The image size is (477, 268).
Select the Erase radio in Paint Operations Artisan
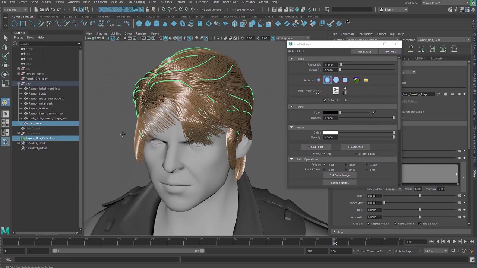point(346,165)
